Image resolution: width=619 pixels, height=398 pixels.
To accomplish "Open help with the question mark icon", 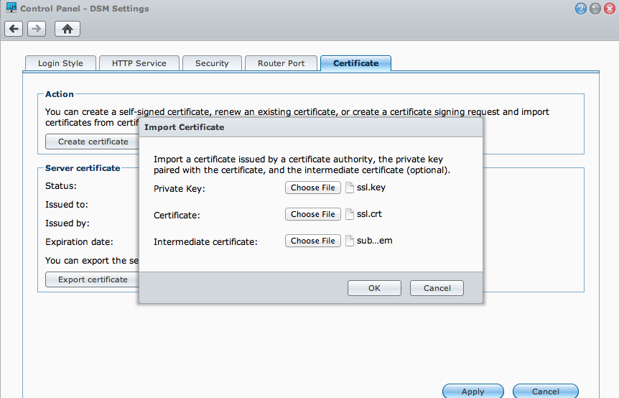I will [x=581, y=9].
